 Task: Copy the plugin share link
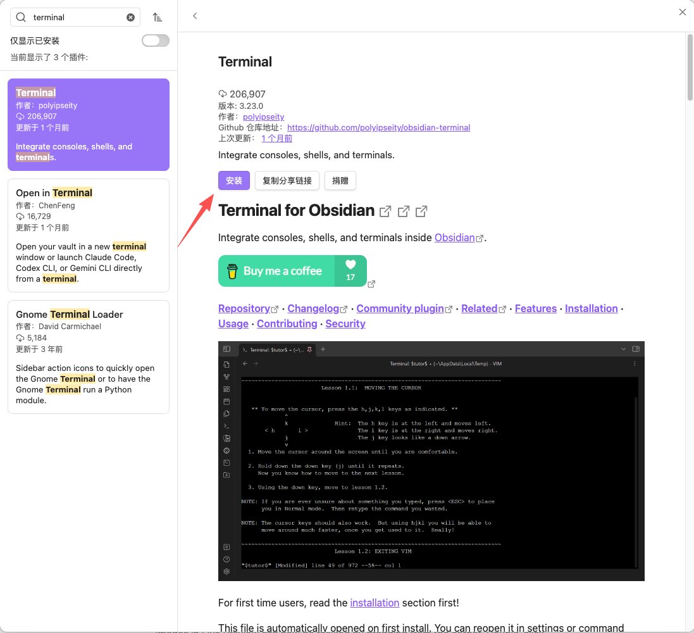pos(287,180)
